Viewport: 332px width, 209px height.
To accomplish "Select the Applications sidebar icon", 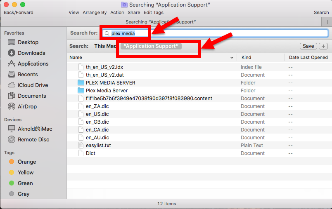I will click(12, 64).
